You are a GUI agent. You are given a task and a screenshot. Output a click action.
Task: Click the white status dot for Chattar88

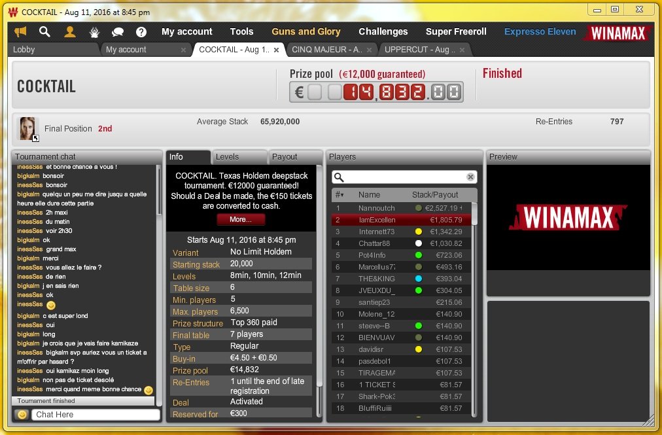click(419, 243)
